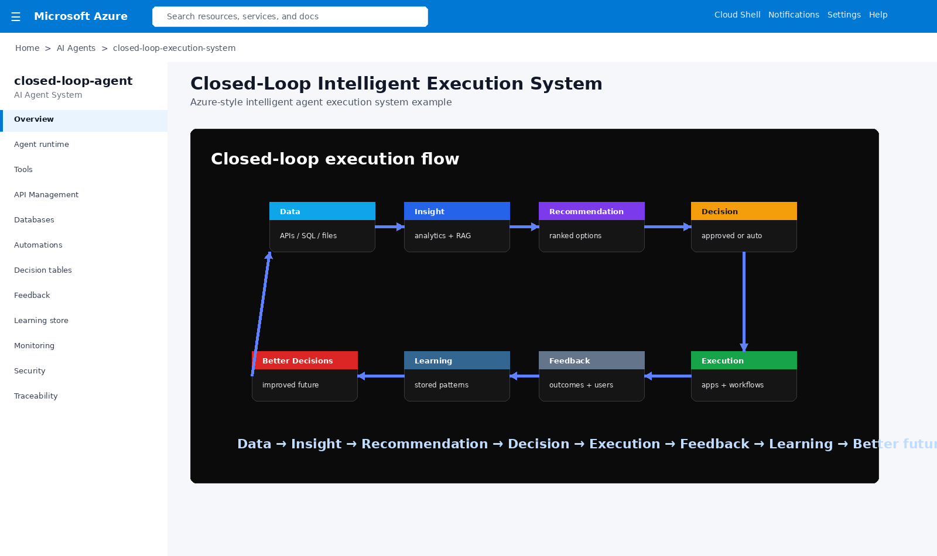Click 'Closed-Loop Intelligent Execution System' title
This screenshot has height=556, width=937.
[x=396, y=84]
